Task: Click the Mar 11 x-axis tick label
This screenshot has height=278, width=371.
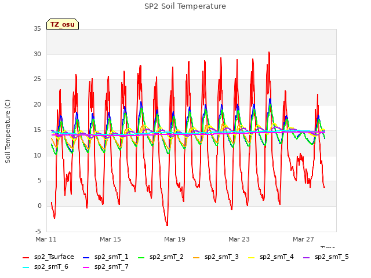Action: (x=46, y=239)
